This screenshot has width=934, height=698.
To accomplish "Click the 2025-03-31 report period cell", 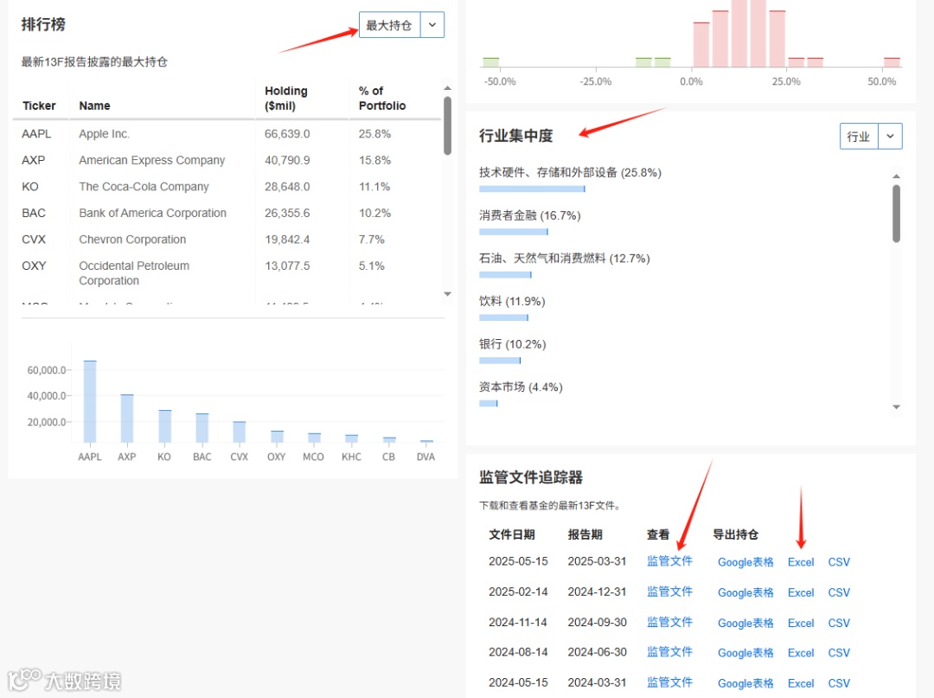I will coord(597,561).
